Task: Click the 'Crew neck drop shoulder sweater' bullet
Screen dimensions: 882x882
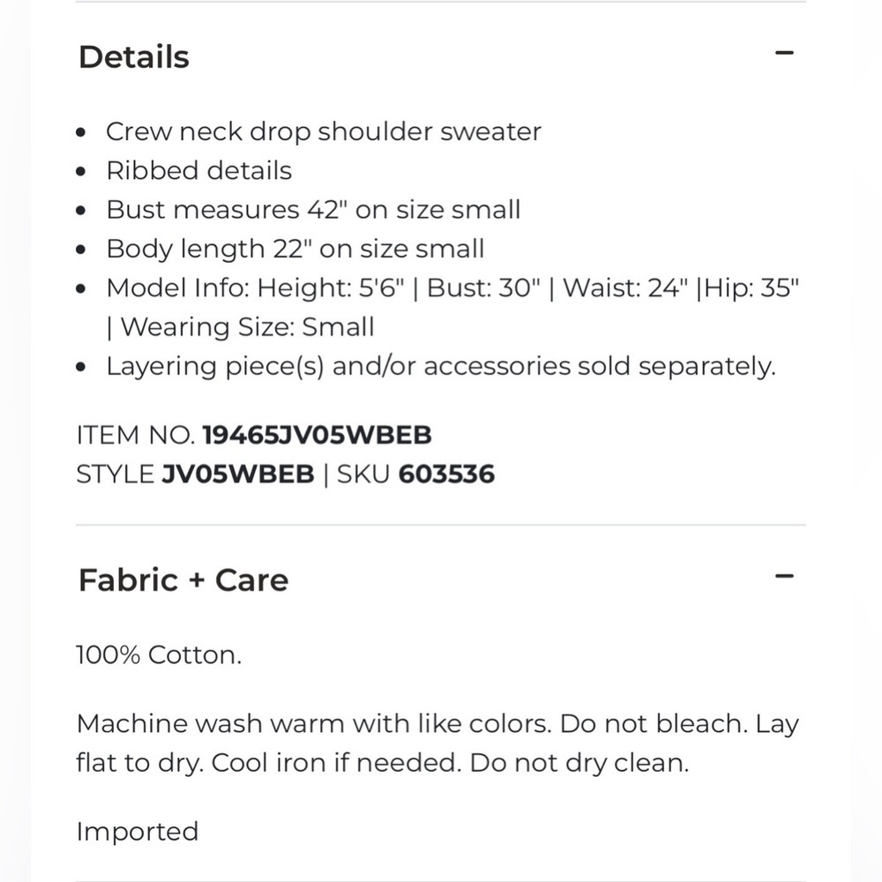Action: coord(323,131)
